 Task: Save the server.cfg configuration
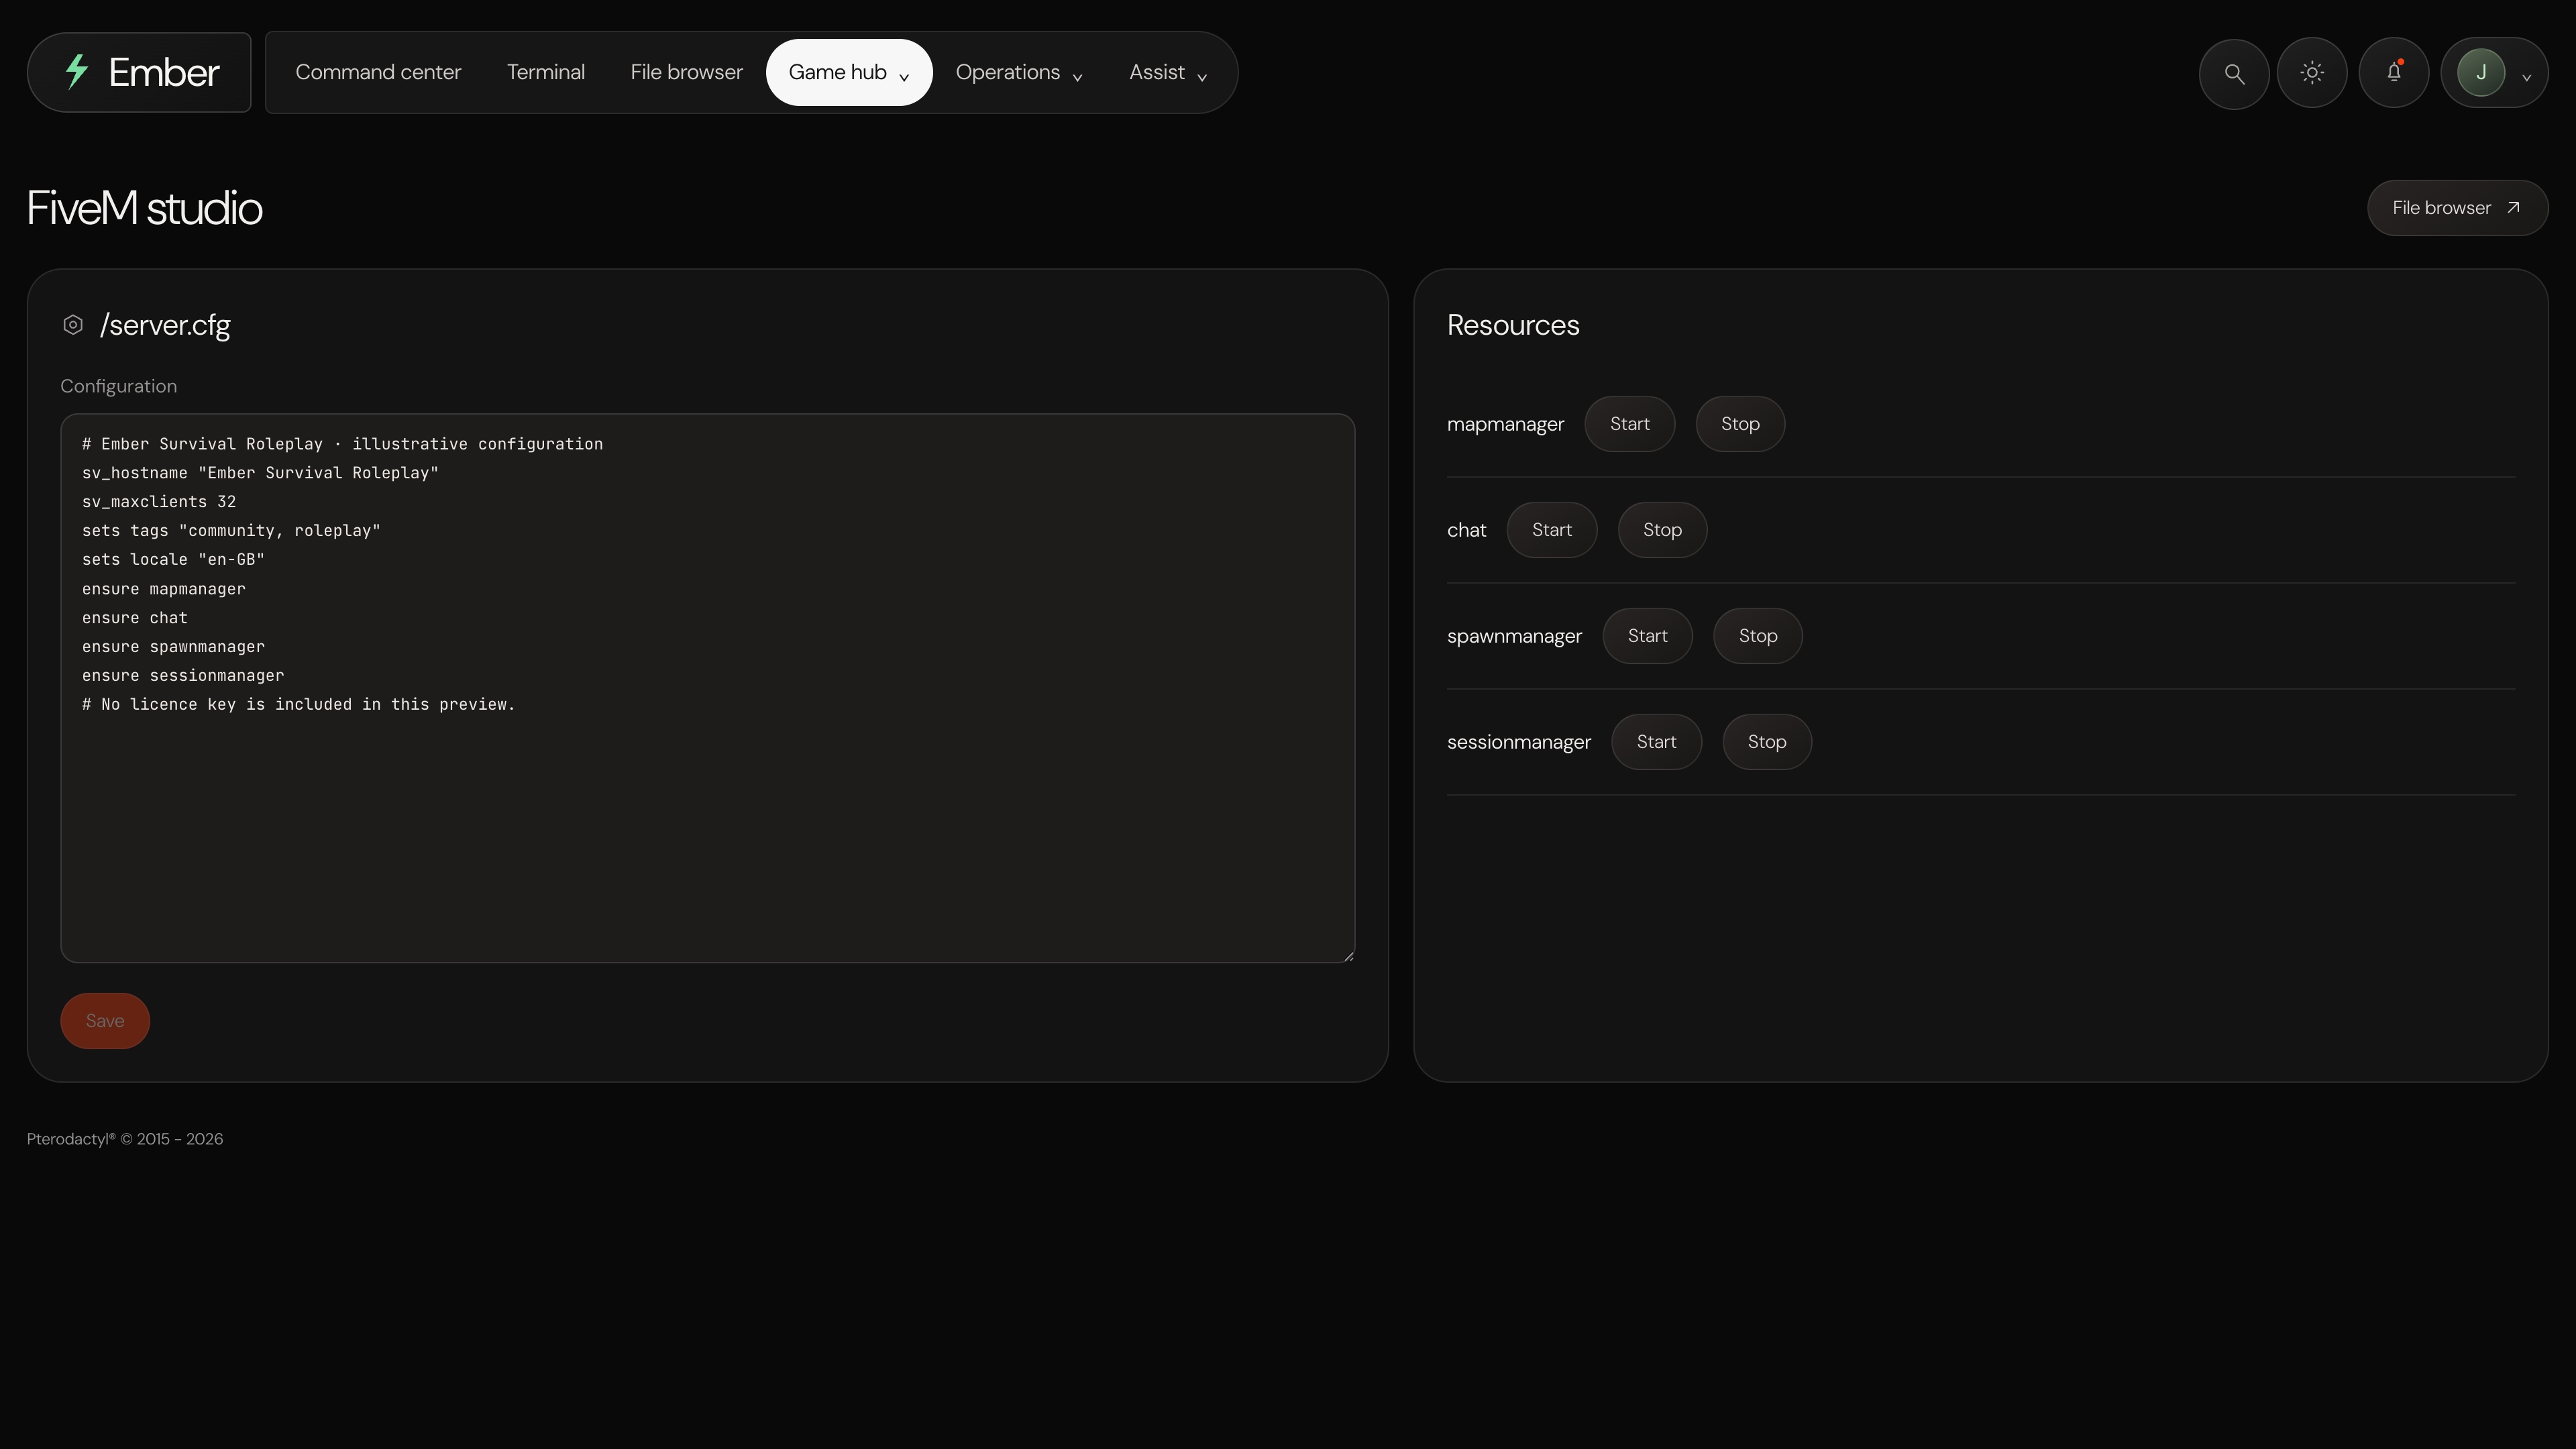pyautogui.click(x=105, y=1021)
